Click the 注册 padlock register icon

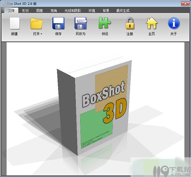(x=130, y=23)
